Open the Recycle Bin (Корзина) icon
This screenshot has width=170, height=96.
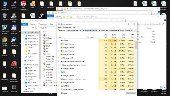(x=5, y=17)
